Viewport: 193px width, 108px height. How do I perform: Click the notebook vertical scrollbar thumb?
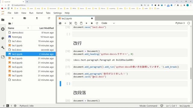click(x=191, y=73)
